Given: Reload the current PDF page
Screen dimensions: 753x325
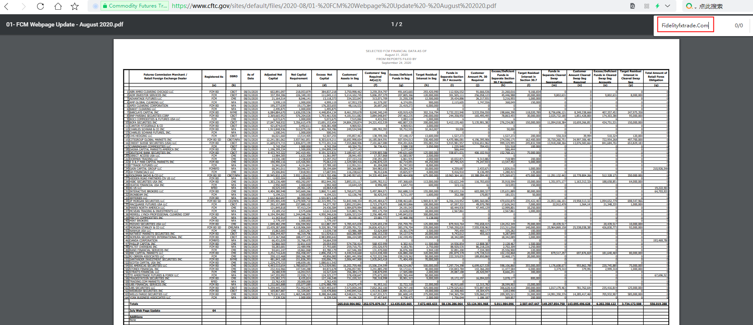Looking at the screenshot, I should pyautogui.click(x=40, y=6).
